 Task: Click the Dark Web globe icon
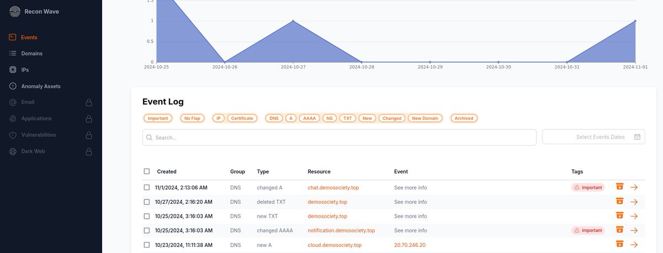(x=13, y=151)
